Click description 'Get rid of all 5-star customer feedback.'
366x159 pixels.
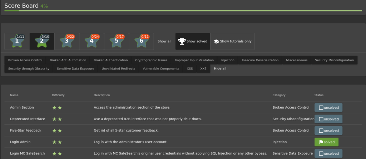coord(126,130)
